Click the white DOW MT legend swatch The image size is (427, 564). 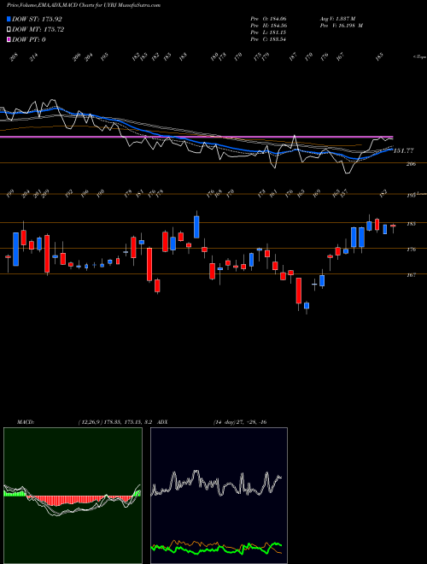click(x=9, y=30)
